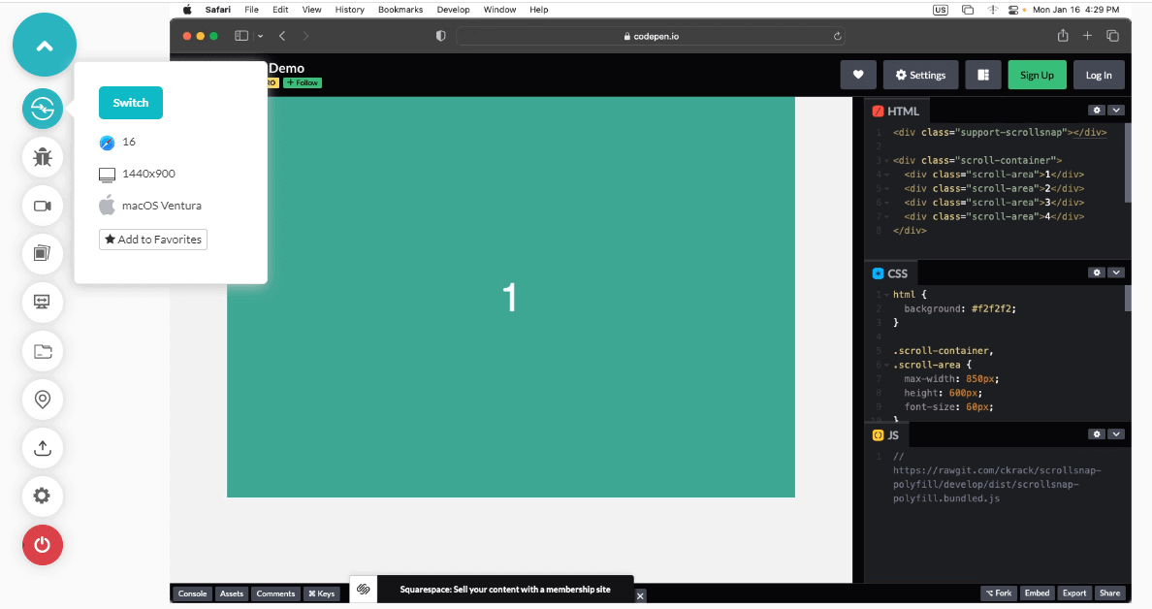Expand the HTML editor dropdown chevron
Screen dimensions: 1152x609
[1116, 111]
